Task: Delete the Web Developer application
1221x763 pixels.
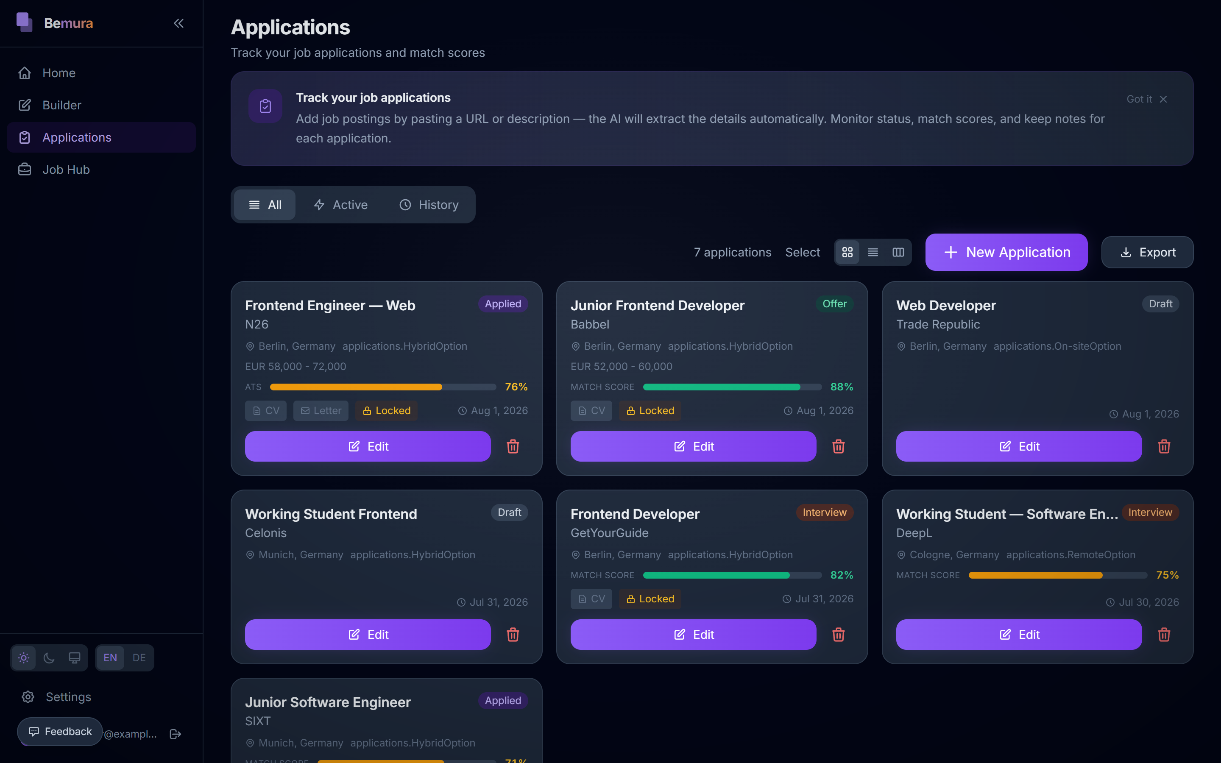Action: point(1163,447)
